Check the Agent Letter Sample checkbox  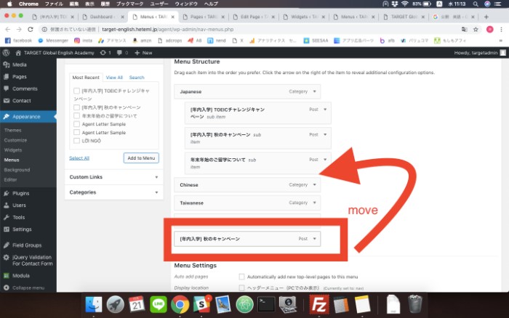coord(76,123)
